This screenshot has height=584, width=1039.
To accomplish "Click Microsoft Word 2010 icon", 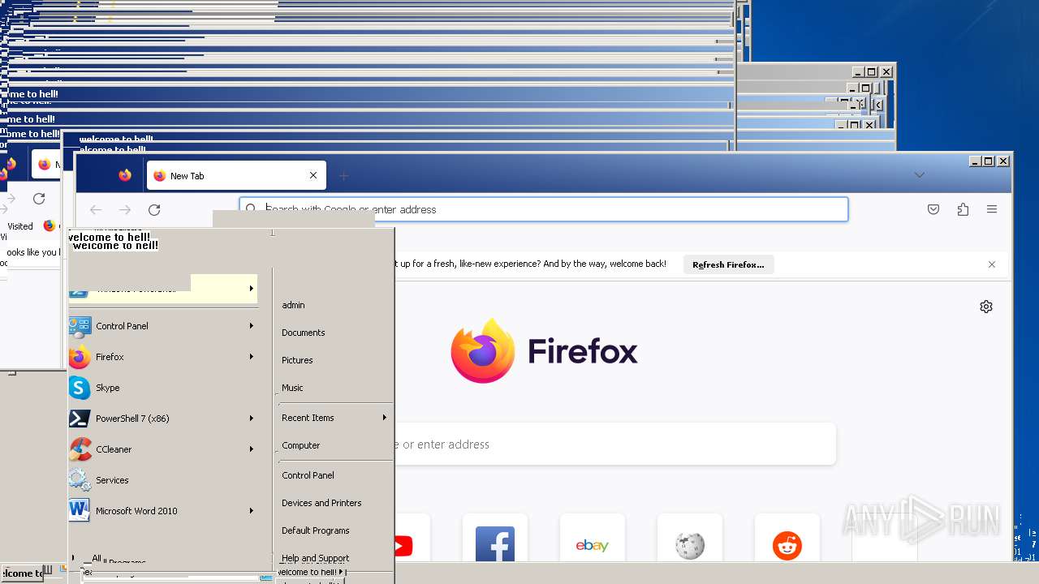I will pyautogui.click(x=80, y=511).
